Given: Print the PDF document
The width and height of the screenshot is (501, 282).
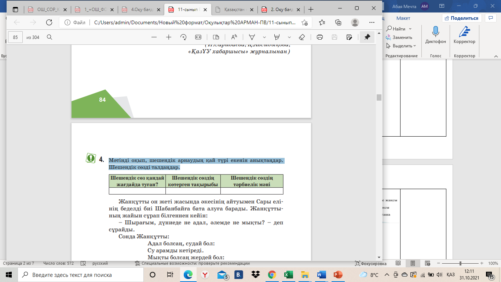Looking at the screenshot, I should pyautogui.click(x=319, y=37).
